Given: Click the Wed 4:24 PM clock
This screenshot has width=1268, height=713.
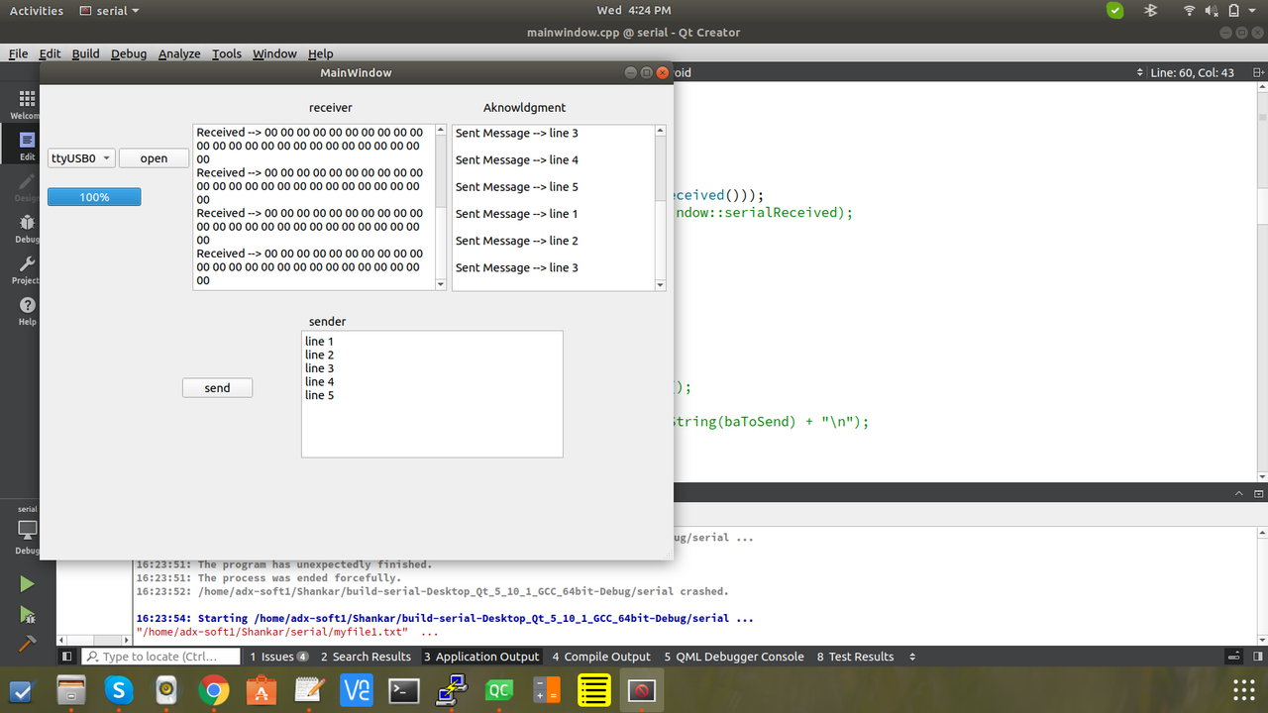Looking at the screenshot, I should coord(634,11).
